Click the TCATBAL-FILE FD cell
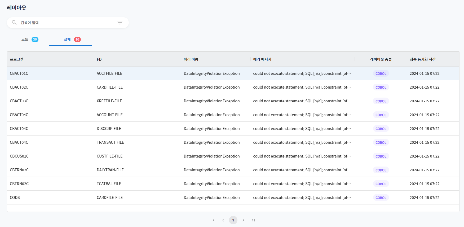464x227 pixels. pyautogui.click(x=109, y=184)
